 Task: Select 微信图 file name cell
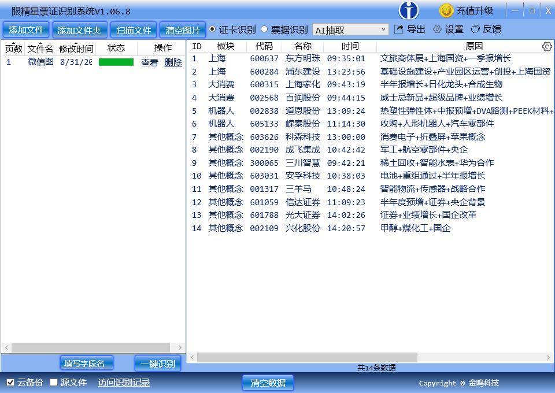40,62
